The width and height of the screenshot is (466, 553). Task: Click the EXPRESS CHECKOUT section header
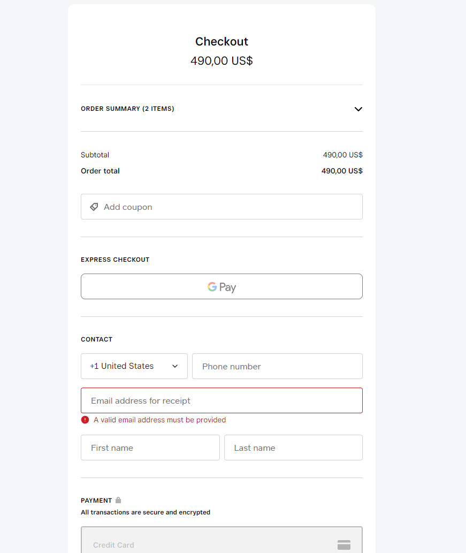click(x=115, y=260)
